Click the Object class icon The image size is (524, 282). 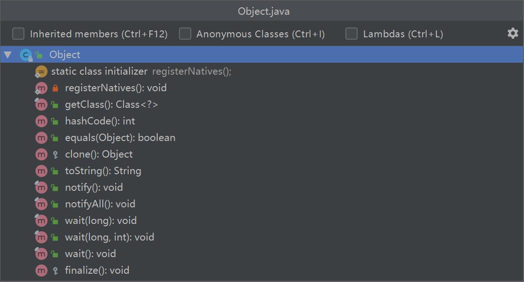(26, 55)
